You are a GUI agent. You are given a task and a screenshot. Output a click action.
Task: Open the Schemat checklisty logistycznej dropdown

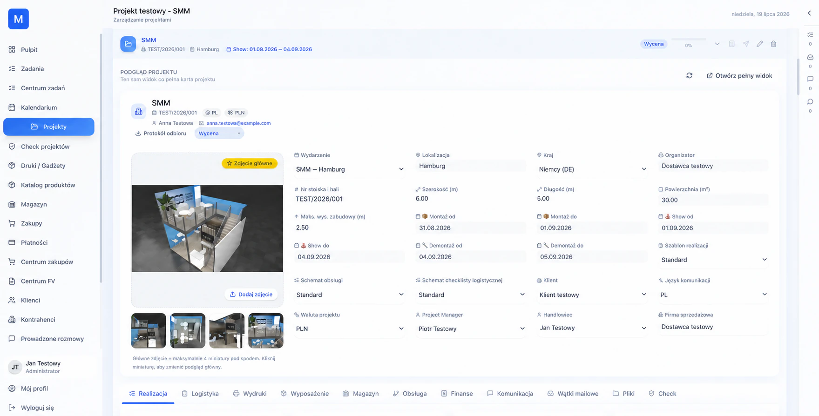tap(471, 295)
